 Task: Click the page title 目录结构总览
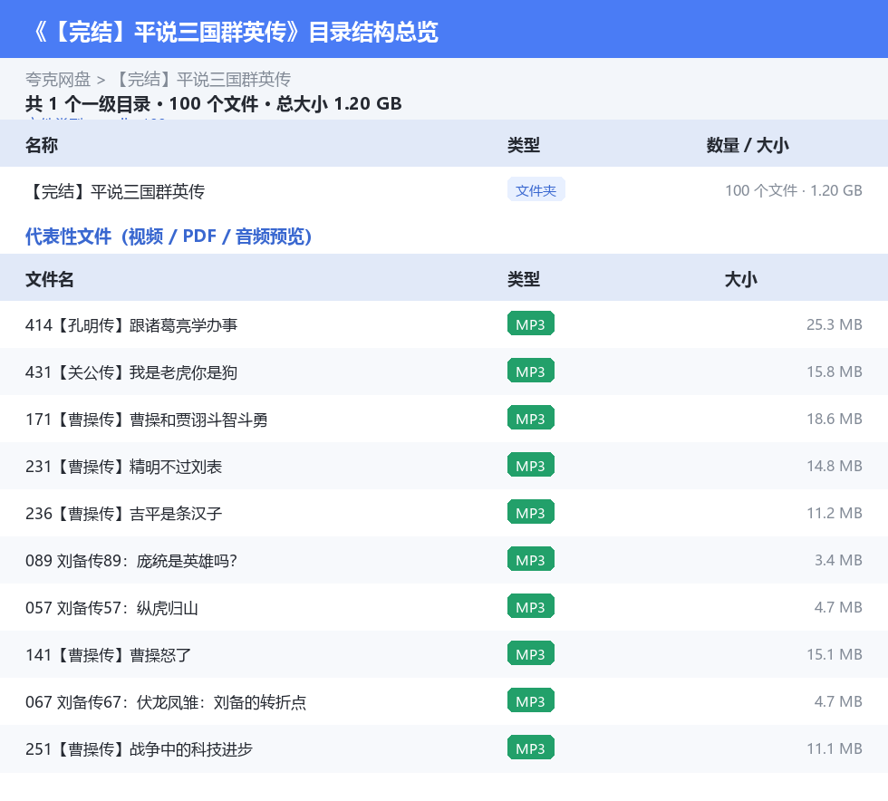tap(373, 32)
